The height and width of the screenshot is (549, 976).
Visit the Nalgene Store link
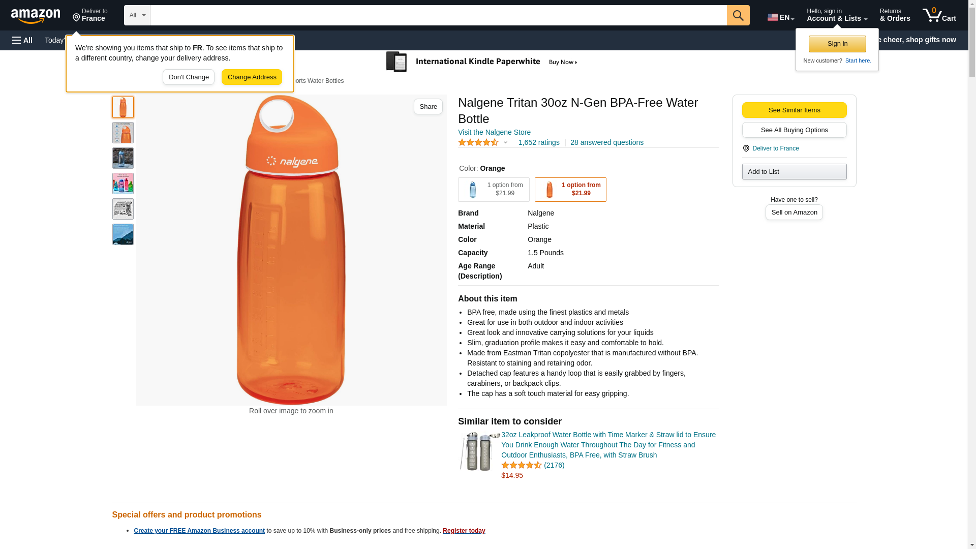[x=494, y=132]
